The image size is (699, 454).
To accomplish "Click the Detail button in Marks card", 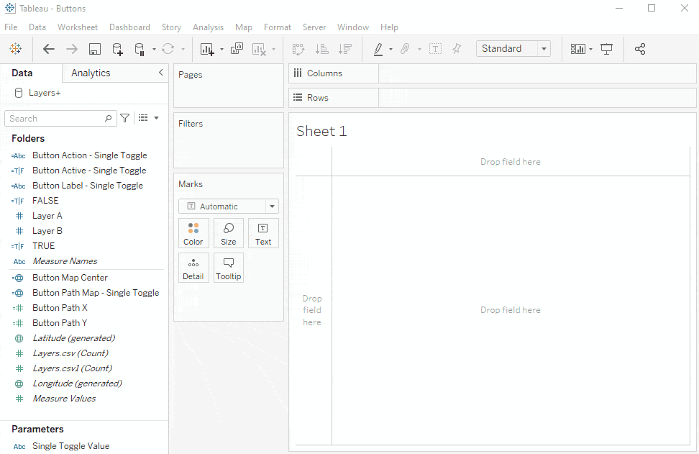I will 193,267.
